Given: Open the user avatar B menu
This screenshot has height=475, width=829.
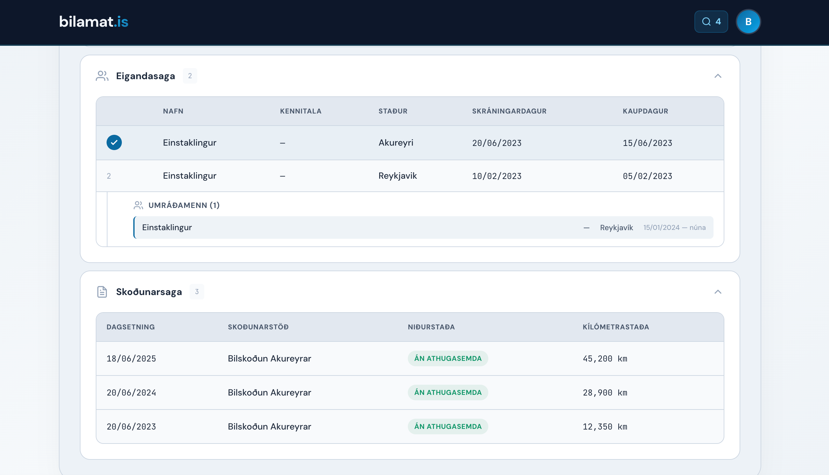Looking at the screenshot, I should click(x=748, y=22).
